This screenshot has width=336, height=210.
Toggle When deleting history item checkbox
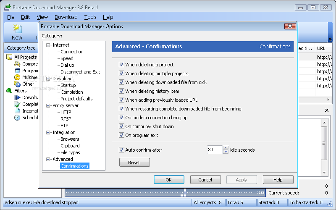pyautogui.click(x=121, y=91)
